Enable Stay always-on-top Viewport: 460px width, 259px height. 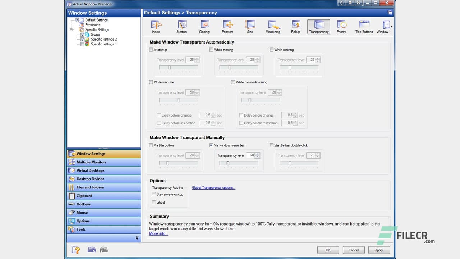point(154,194)
